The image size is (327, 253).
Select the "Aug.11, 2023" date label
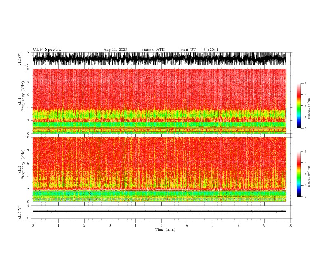(x=115, y=50)
